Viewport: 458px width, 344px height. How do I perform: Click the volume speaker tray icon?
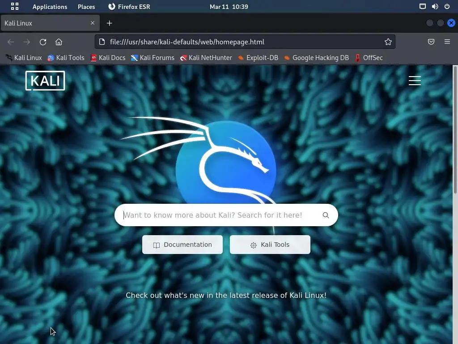coord(435,6)
